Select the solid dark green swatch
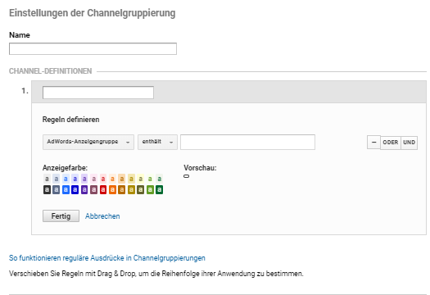Viewport: 430px width, 295px height. click(159, 189)
